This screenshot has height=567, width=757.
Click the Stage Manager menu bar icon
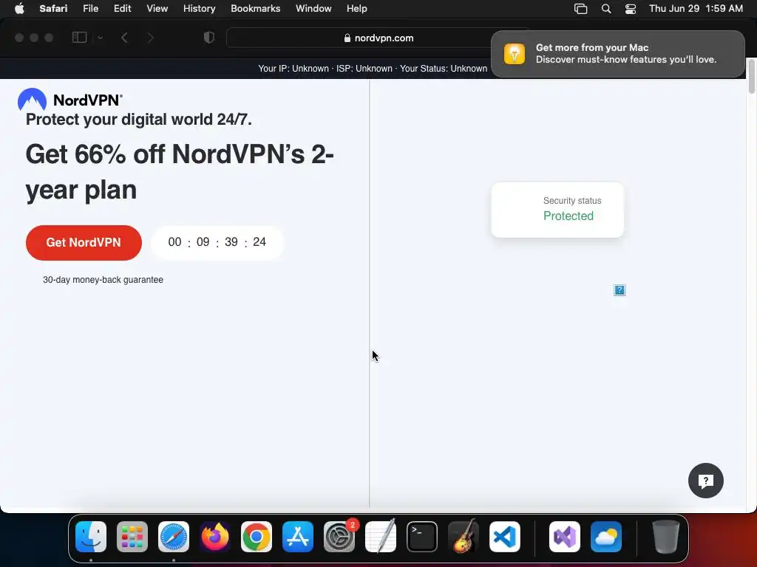(581, 9)
